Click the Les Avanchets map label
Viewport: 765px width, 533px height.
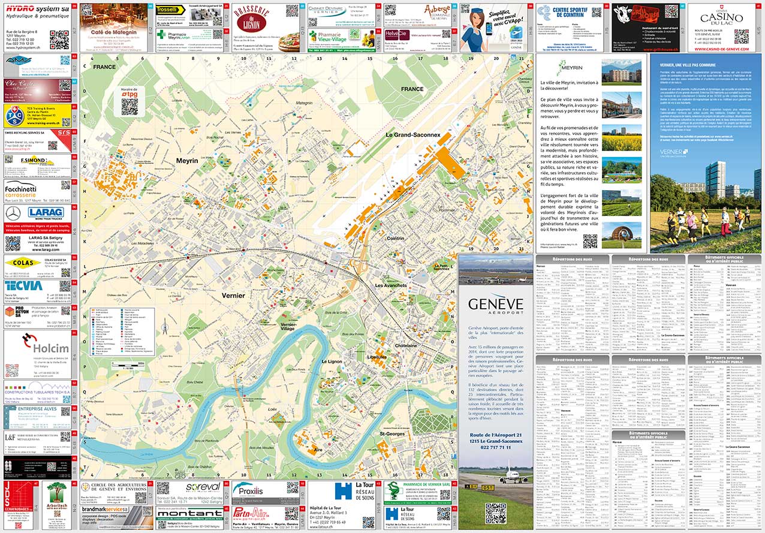click(x=391, y=285)
